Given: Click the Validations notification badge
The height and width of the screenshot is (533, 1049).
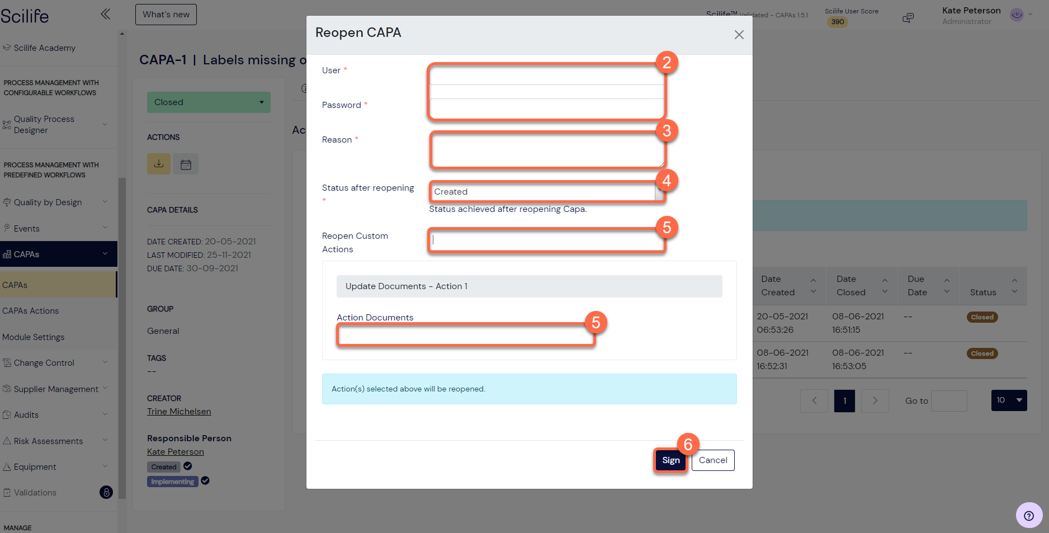Looking at the screenshot, I should point(106,492).
